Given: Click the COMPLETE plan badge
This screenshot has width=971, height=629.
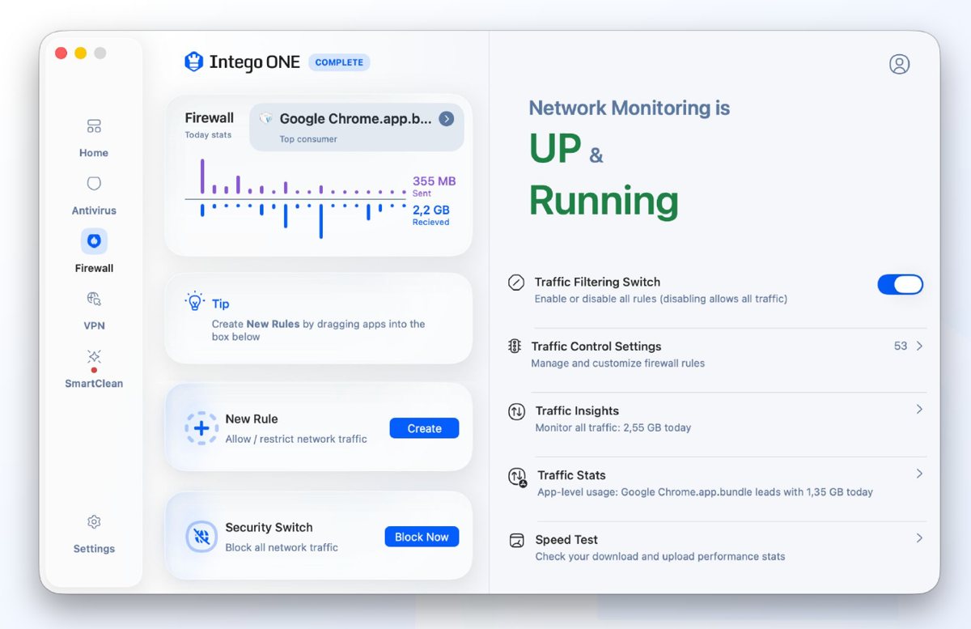Looking at the screenshot, I should (x=339, y=62).
